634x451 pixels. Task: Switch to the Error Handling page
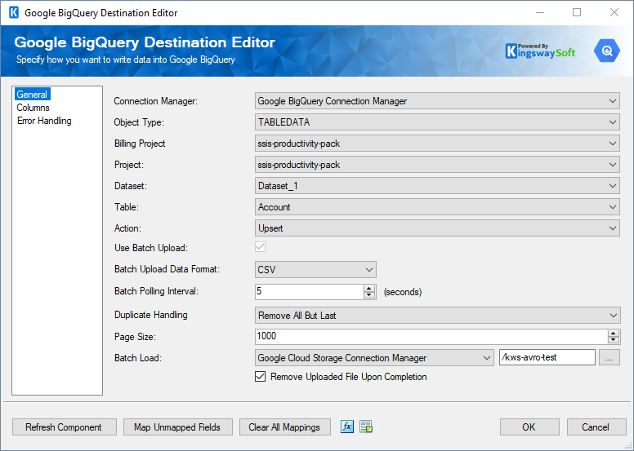pyautogui.click(x=44, y=121)
